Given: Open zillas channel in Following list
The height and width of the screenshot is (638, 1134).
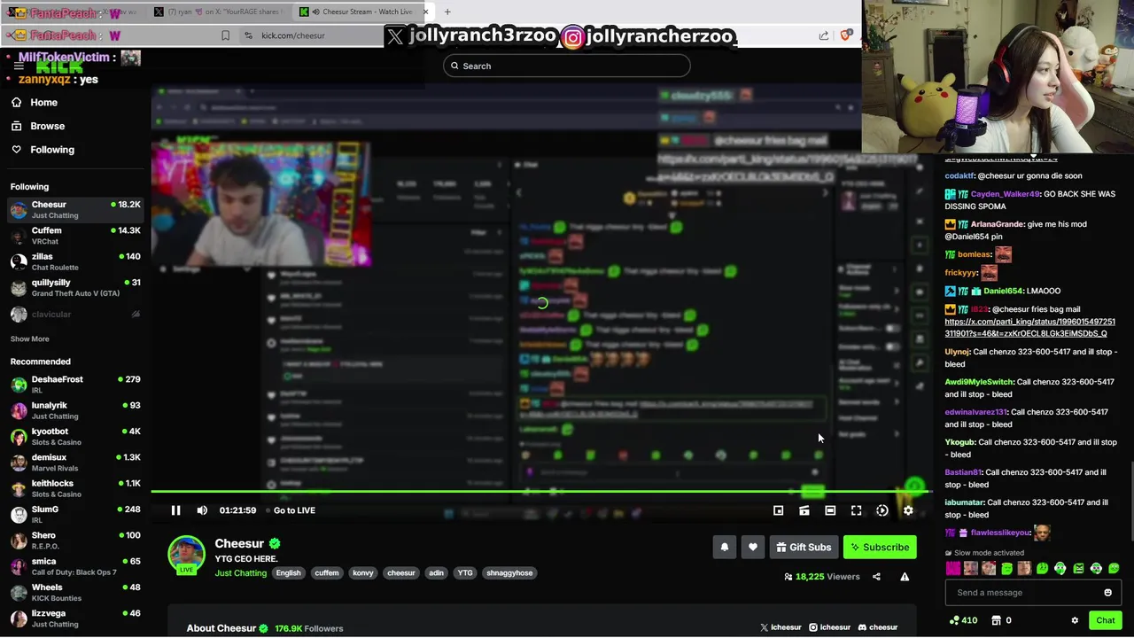Looking at the screenshot, I should point(75,261).
